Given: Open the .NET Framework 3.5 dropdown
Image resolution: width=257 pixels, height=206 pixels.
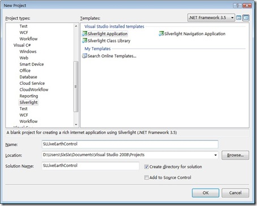Looking at the screenshot, I should 211,18.
